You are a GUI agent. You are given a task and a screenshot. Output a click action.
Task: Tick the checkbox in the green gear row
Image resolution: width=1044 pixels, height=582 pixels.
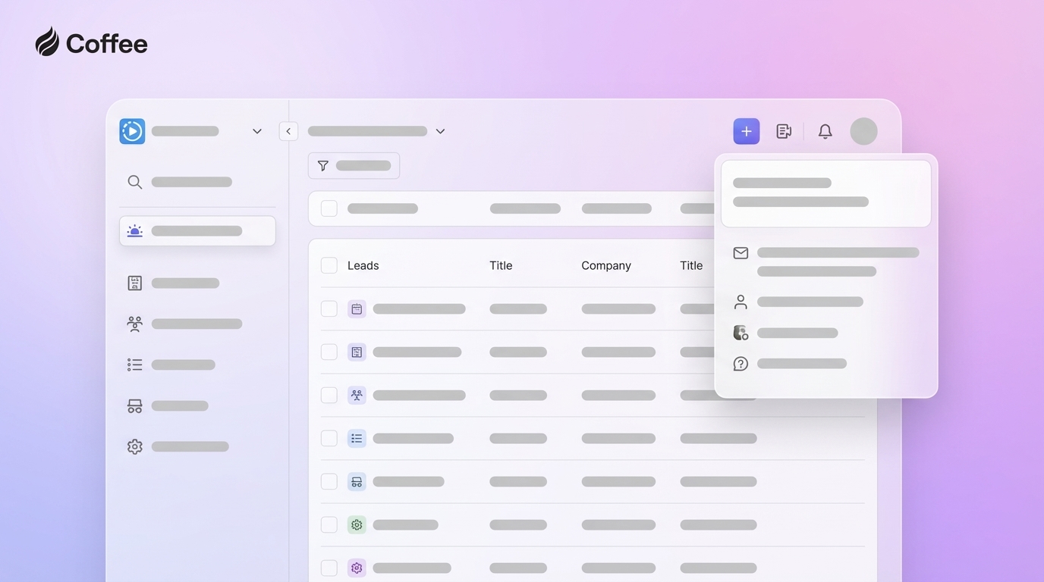click(x=329, y=524)
